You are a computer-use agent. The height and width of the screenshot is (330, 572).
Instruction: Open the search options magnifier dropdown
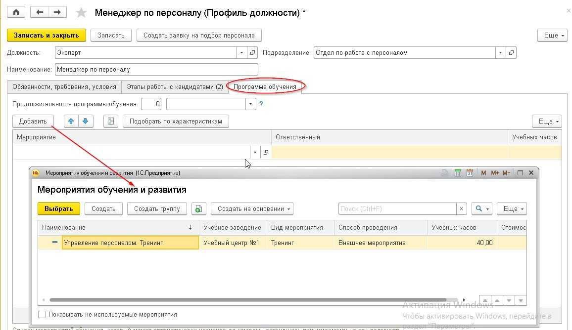click(x=481, y=209)
